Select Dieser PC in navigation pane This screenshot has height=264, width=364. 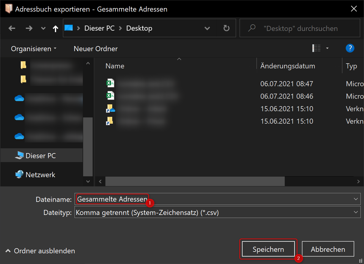[x=41, y=156]
